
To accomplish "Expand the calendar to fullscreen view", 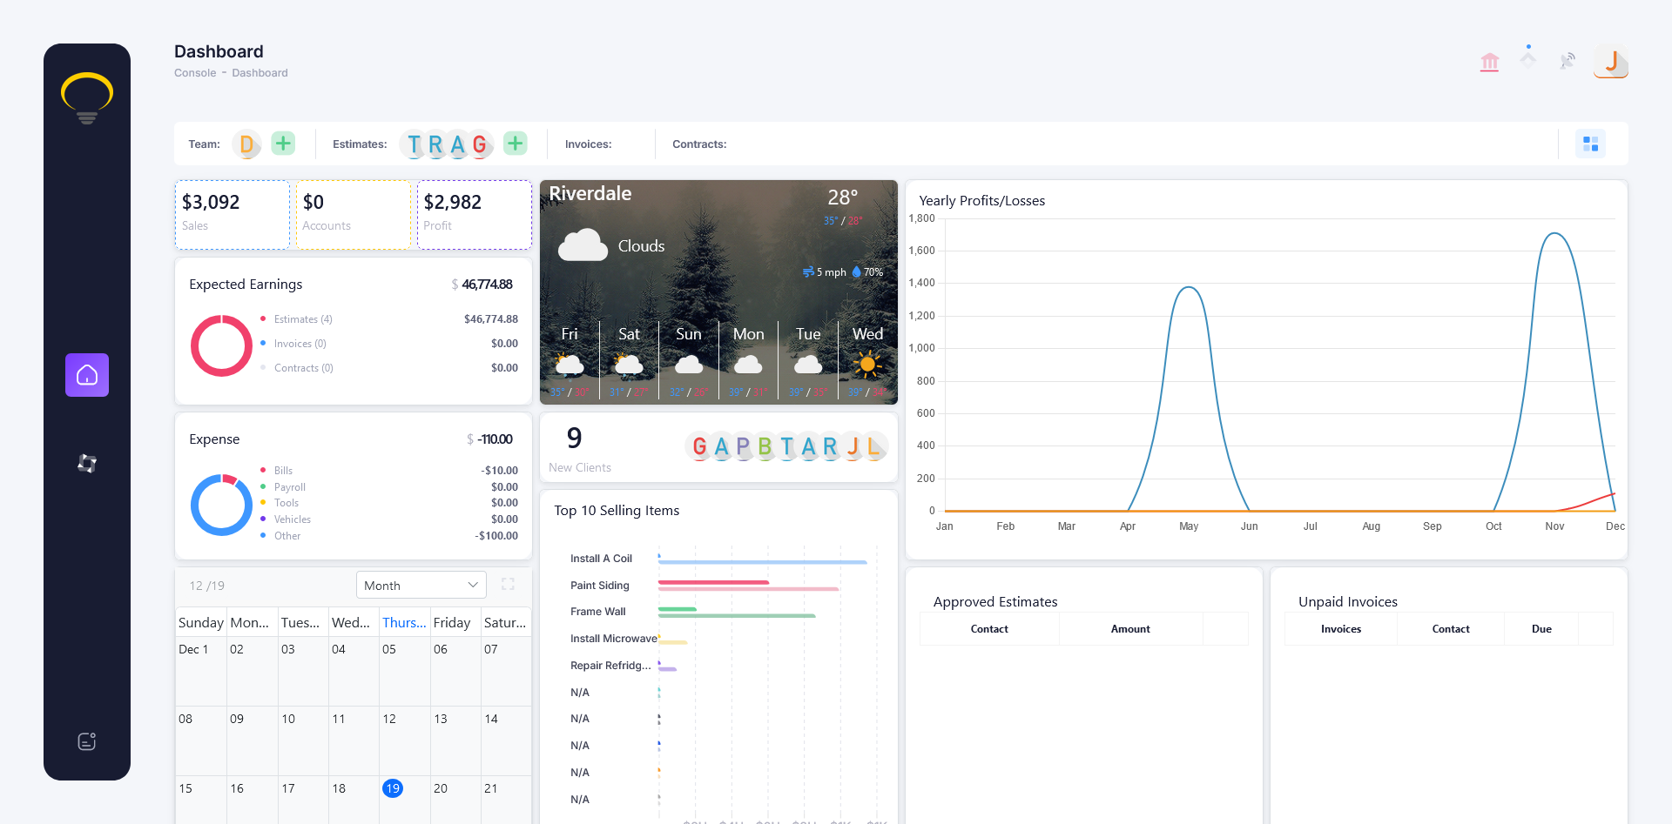I will (x=508, y=584).
